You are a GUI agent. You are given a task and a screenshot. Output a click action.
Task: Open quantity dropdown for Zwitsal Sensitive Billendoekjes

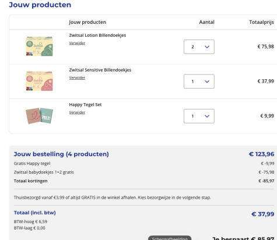point(199,82)
